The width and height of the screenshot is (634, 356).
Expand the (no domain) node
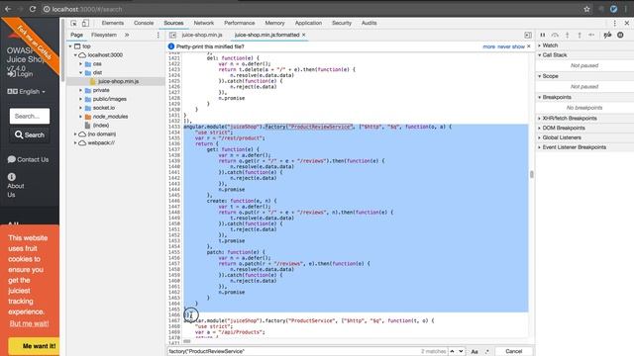(x=75, y=134)
